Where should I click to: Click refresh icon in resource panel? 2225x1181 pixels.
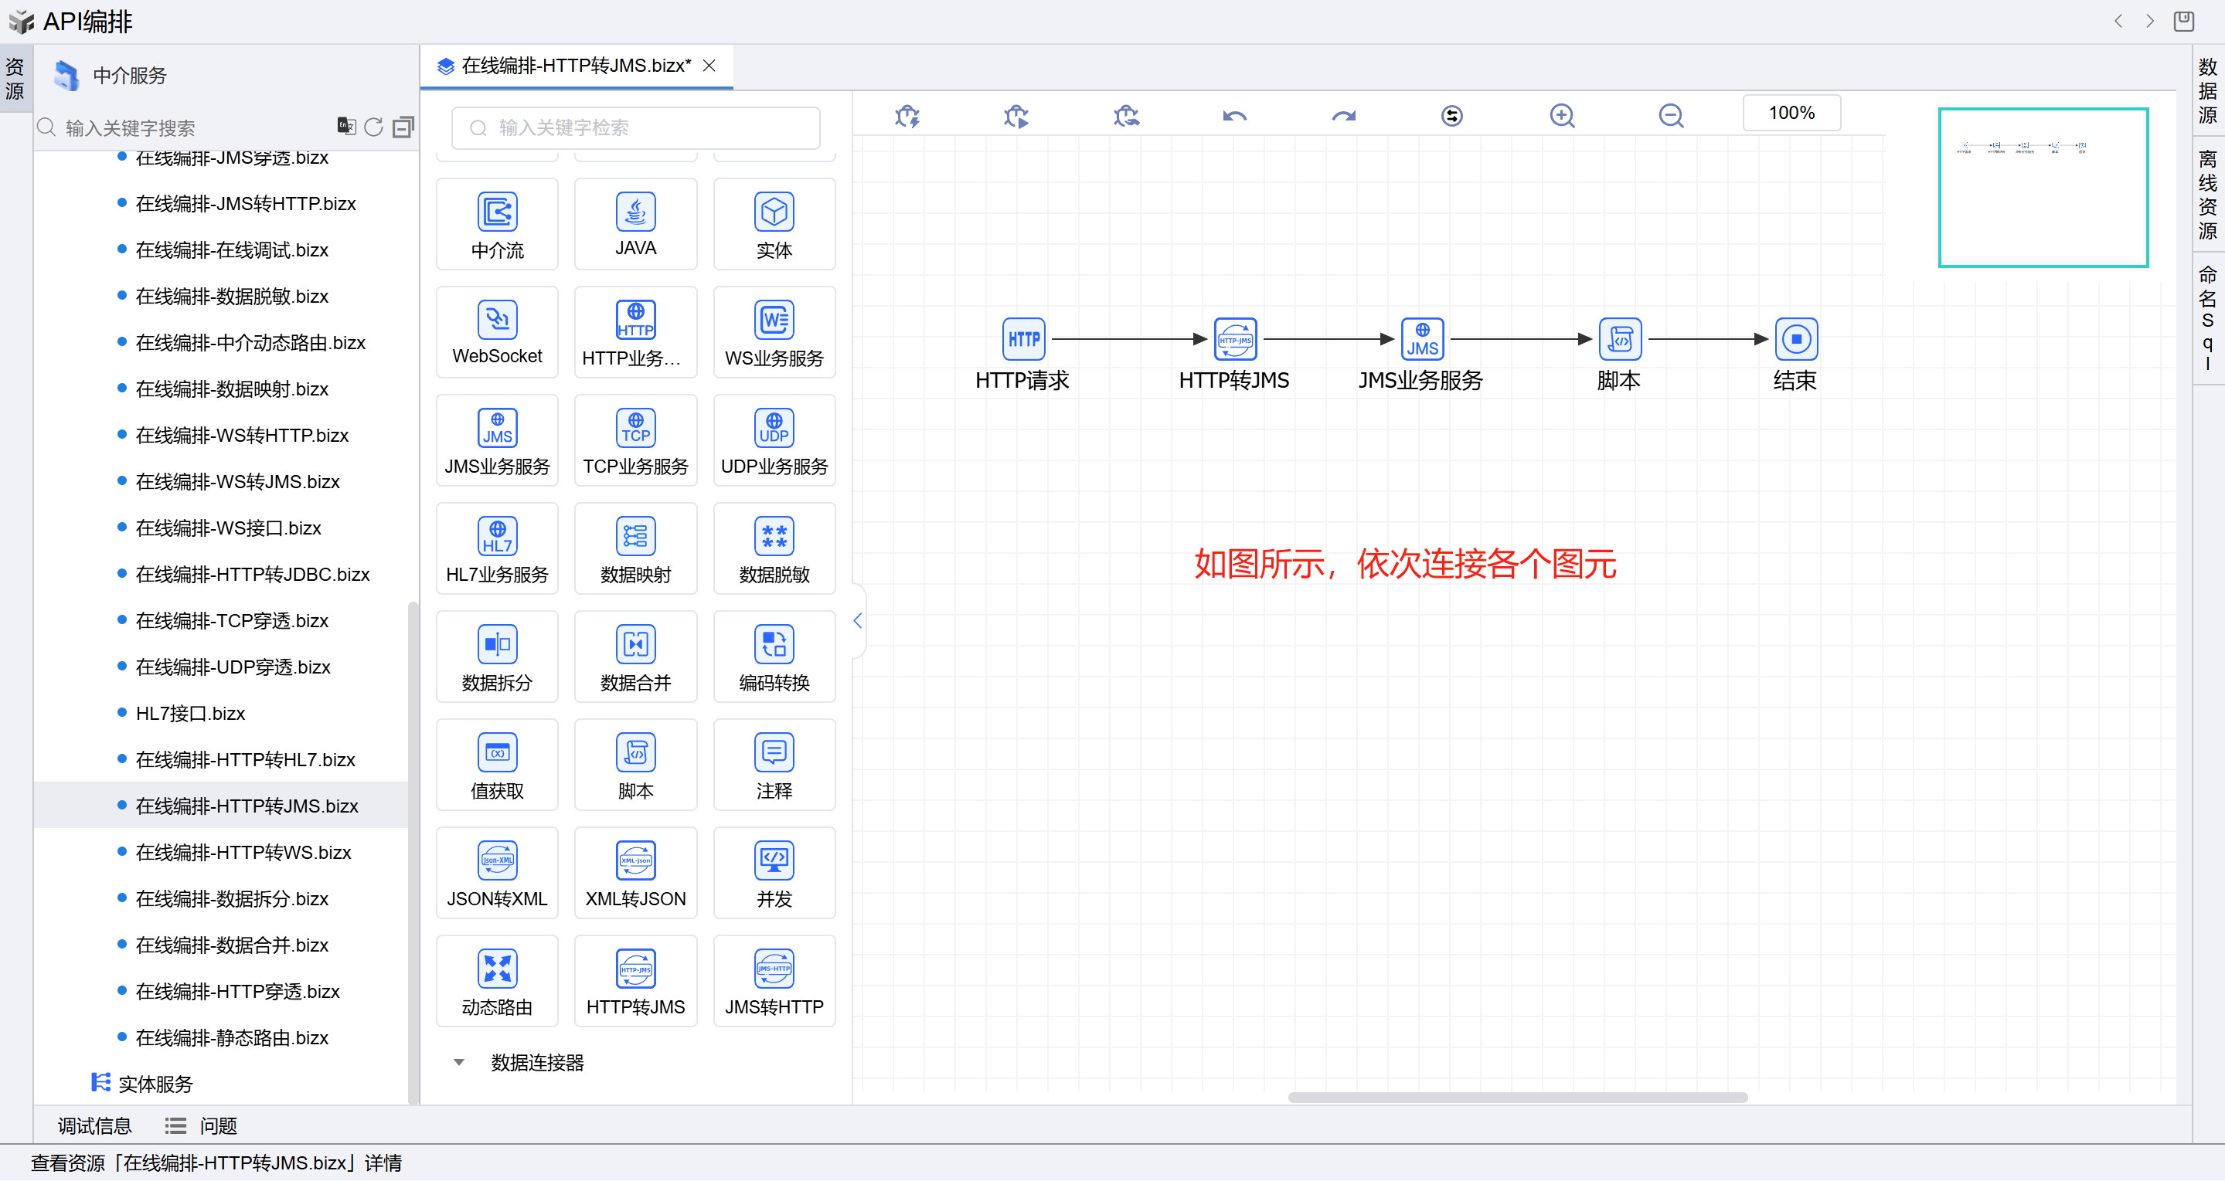(x=373, y=127)
